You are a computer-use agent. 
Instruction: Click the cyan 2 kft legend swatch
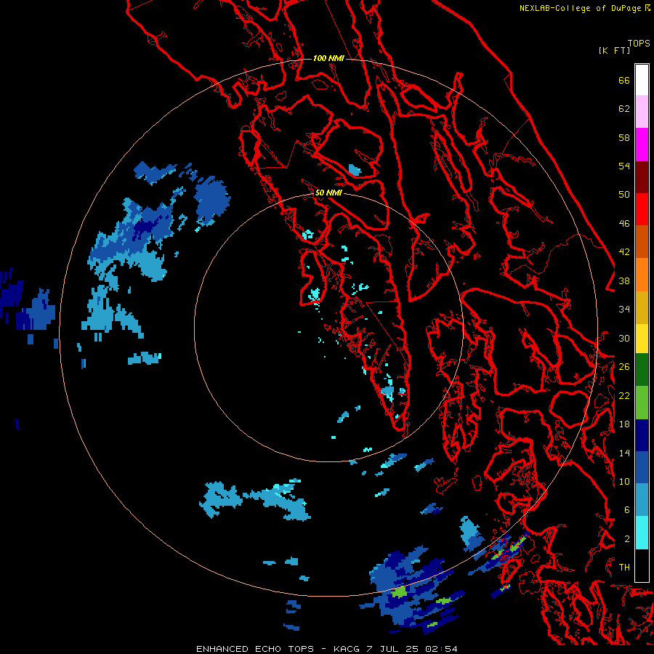click(642, 533)
